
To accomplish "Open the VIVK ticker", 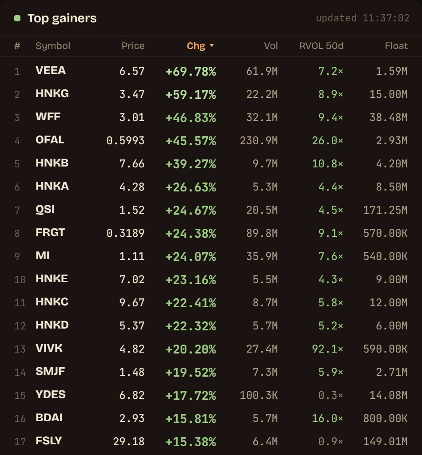I will coord(48,349).
